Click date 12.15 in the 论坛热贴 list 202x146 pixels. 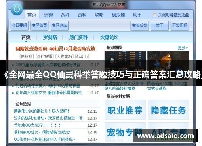coord(93,111)
